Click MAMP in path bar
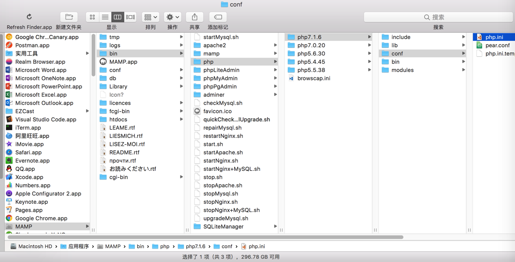Viewport: 515px width, 262px height. click(109, 246)
